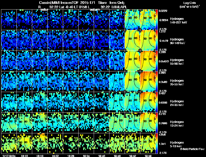Select the 13-24 keV panel at 18:40
This screenshot has width=206, height=157.
[x=102, y=123]
